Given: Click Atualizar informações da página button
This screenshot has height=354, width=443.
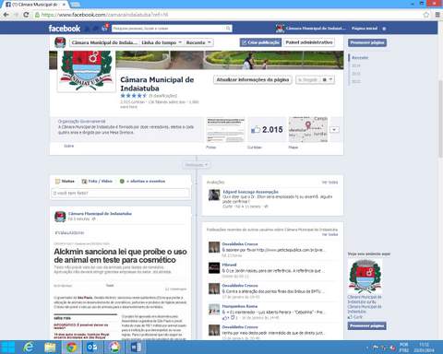Looking at the screenshot, I should [x=253, y=79].
